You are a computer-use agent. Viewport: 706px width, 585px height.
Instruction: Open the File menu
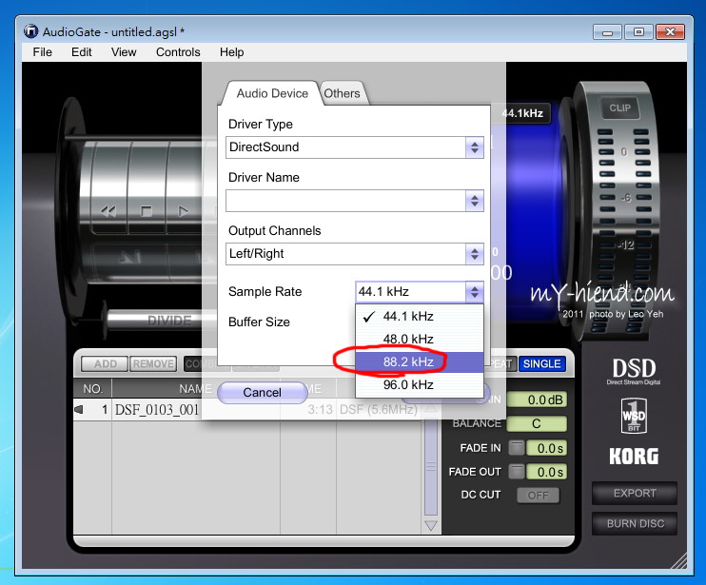[x=42, y=52]
